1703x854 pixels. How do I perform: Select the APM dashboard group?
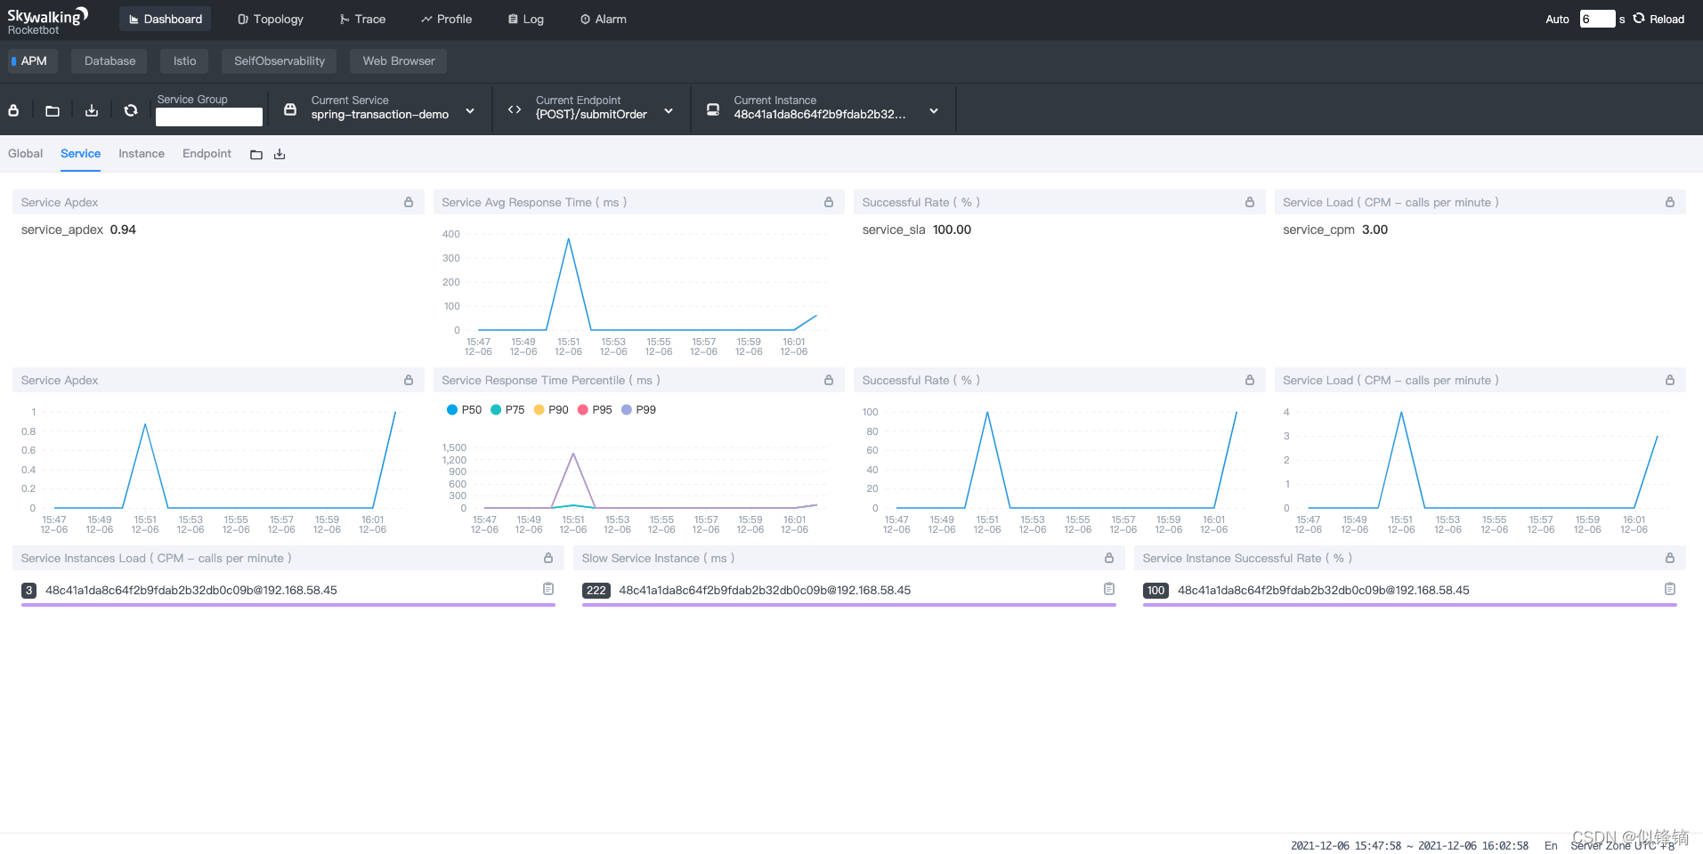pyautogui.click(x=33, y=60)
